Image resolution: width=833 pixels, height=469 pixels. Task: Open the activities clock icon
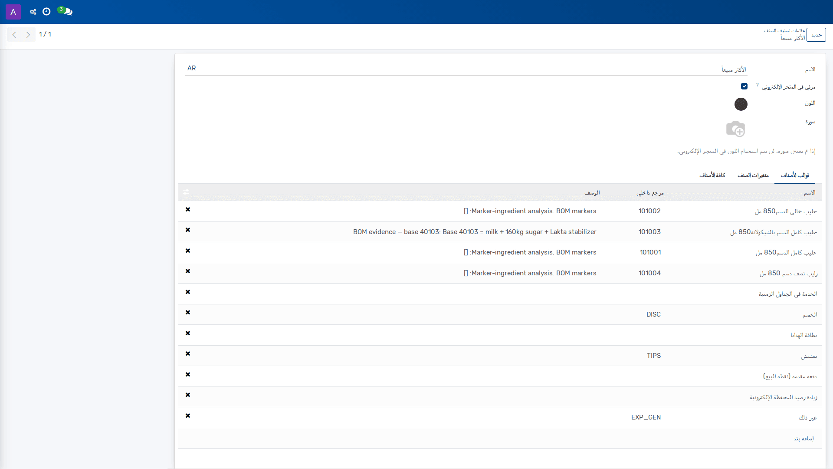click(46, 12)
